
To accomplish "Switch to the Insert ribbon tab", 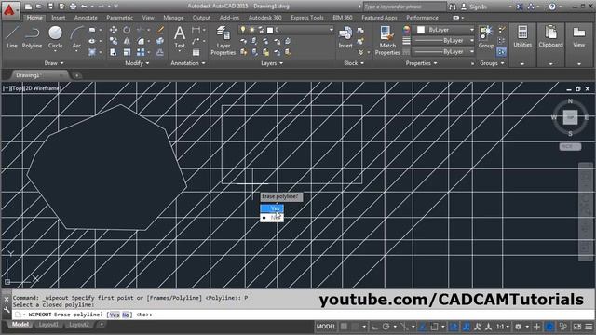I will 58,18.
